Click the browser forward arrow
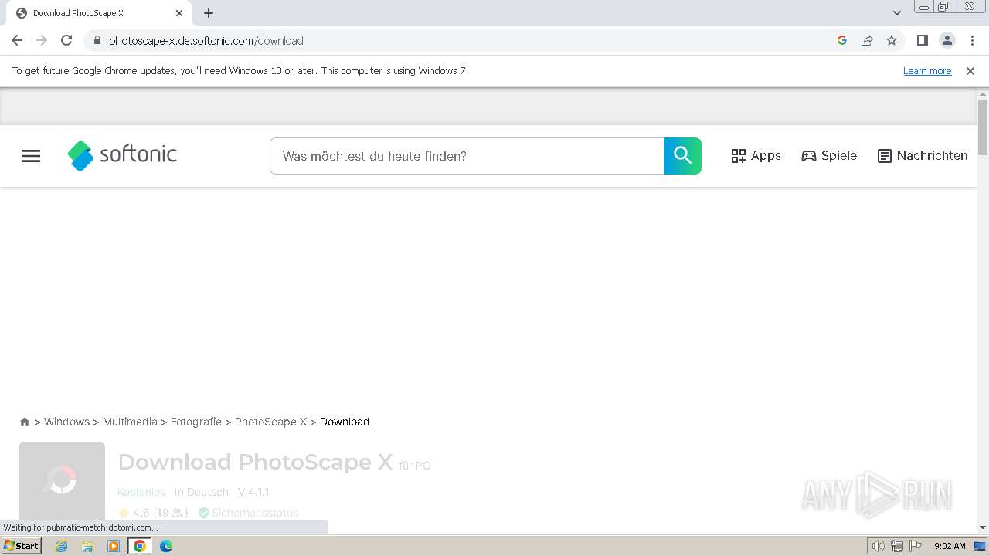The image size is (989, 556). [42, 41]
